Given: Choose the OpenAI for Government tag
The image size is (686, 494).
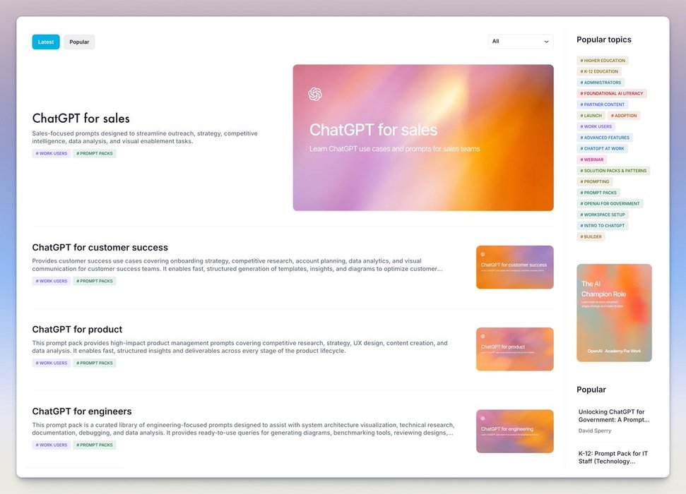Looking at the screenshot, I should point(610,203).
